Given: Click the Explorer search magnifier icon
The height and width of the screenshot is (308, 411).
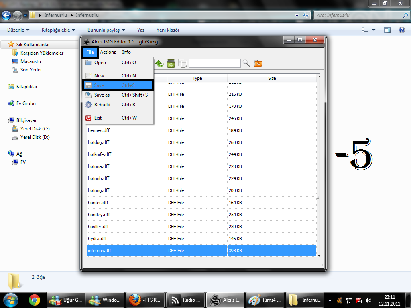Looking at the screenshot, I should 405,15.
